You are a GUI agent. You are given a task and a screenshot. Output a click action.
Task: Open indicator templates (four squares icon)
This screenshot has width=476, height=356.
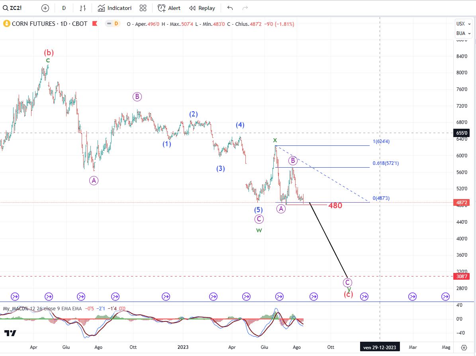pyautogui.click(x=143, y=8)
